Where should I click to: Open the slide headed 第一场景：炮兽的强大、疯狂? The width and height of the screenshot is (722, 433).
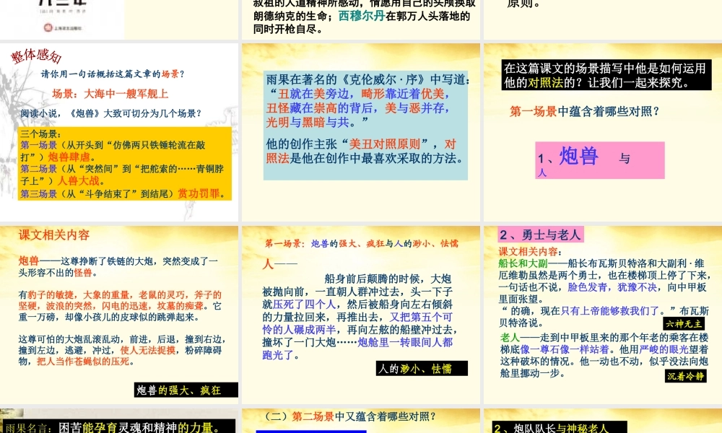tap(361, 315)
